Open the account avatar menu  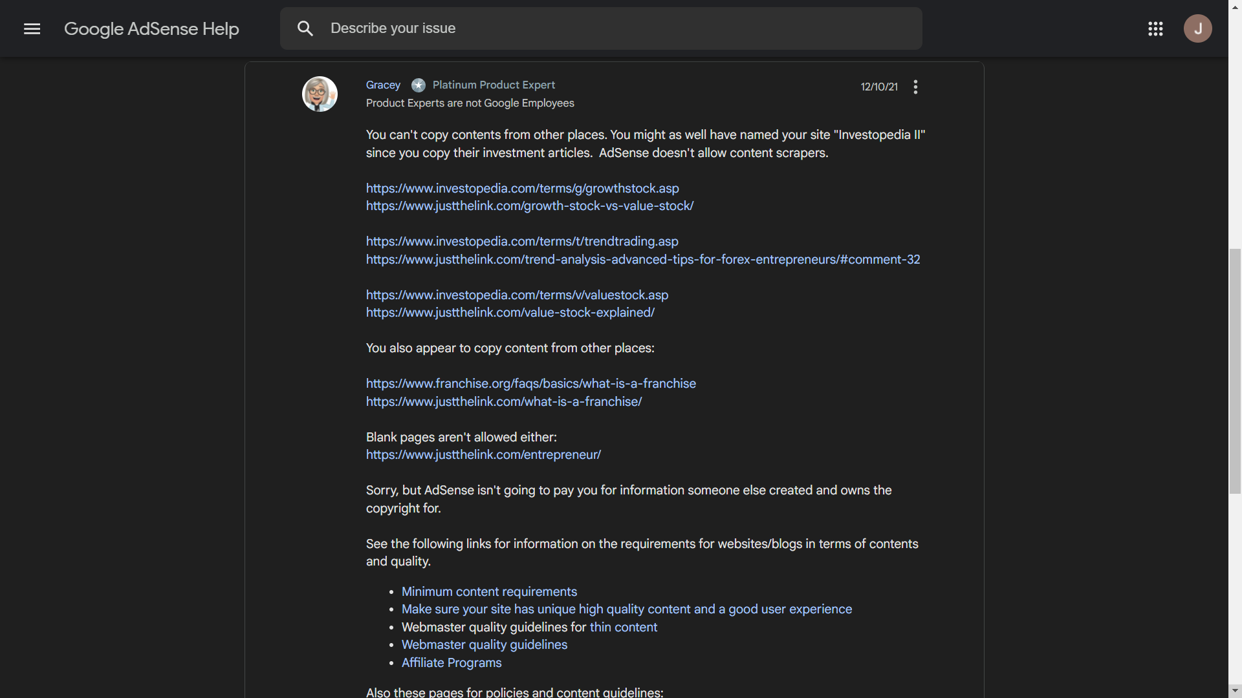[x=1197, y=28]
